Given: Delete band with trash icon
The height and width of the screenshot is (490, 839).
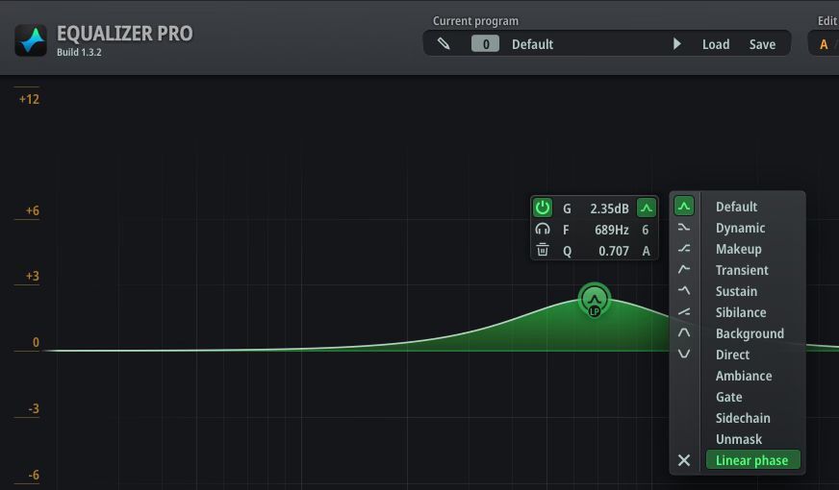Looking at the screenshot, I should [543, 250].
